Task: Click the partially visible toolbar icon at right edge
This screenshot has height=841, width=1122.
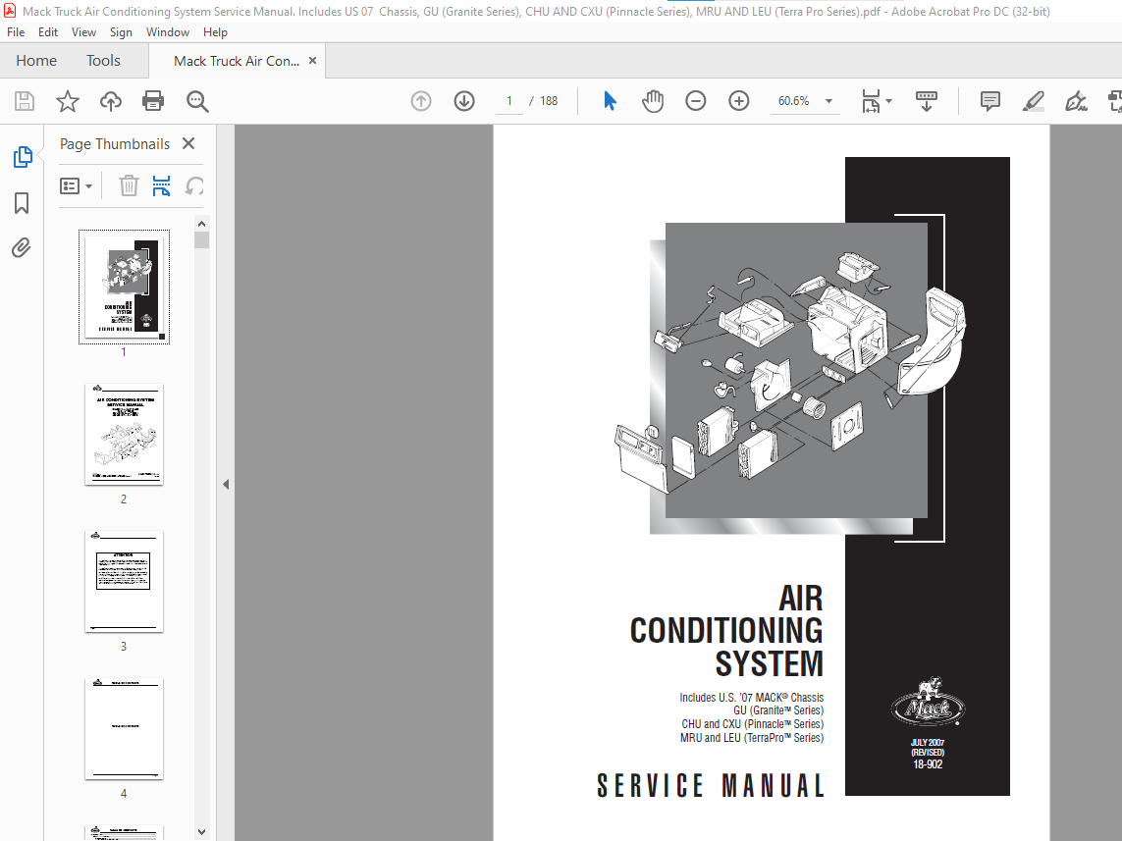Action: click(1115, 101)
